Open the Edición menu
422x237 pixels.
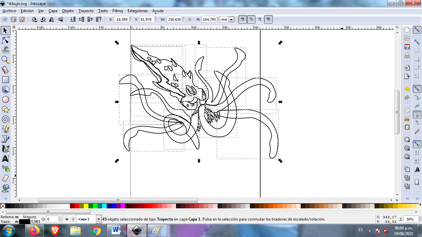[x=27, y=11]
